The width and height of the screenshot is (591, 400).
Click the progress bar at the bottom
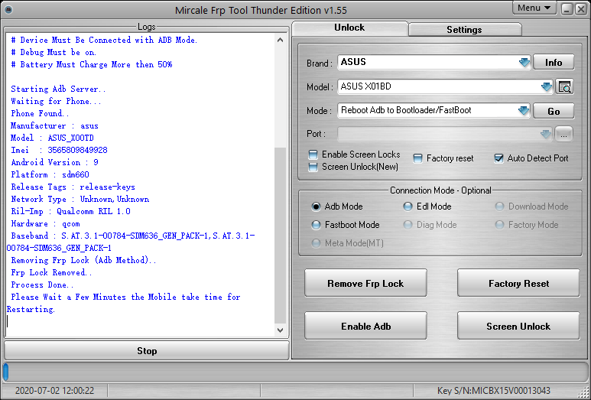pyautogui.click(x=295, y=372)
